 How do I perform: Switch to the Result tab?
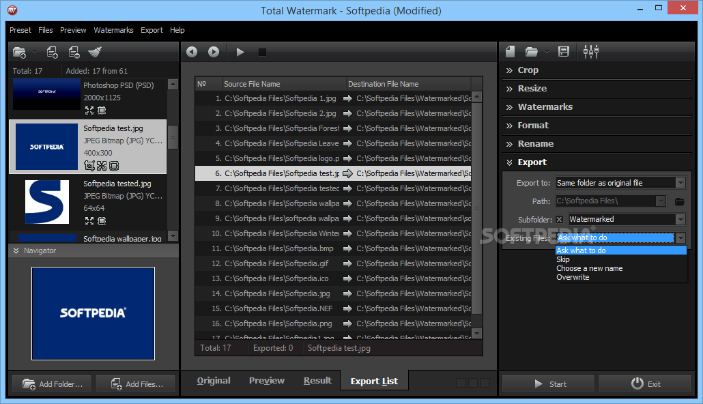[x=317, y=381]
